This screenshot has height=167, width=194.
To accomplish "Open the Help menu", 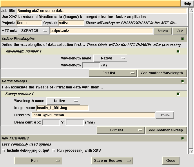I will pos(187,3).
